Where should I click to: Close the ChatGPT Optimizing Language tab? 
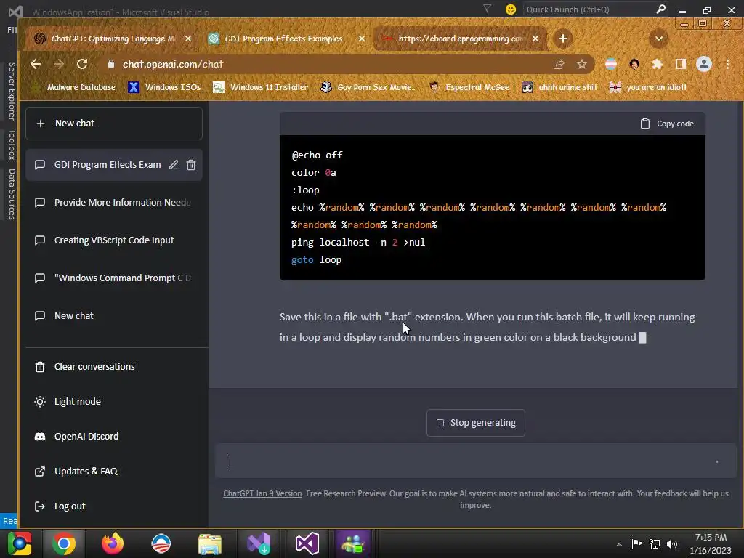[x=188, y=39]
